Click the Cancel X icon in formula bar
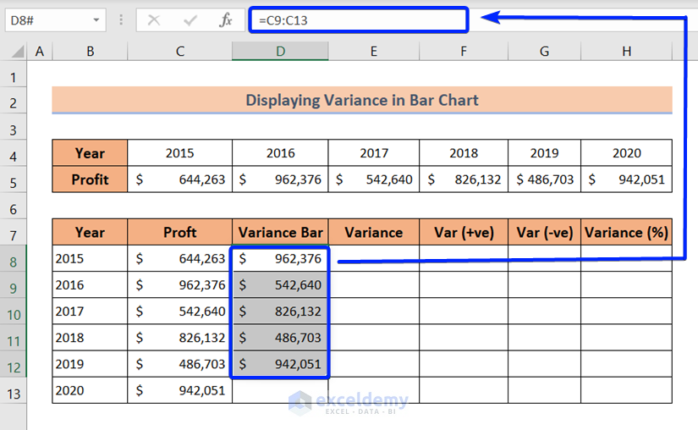This screenshot has width=698, height=430. tap(154, 20)
